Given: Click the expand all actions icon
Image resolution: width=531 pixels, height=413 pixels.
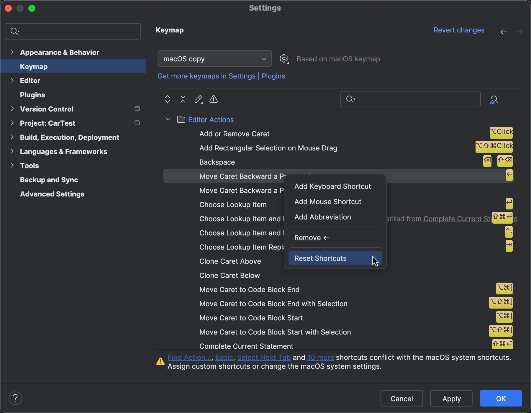Looking at the screenshot, I should click(x=167, y=99).
